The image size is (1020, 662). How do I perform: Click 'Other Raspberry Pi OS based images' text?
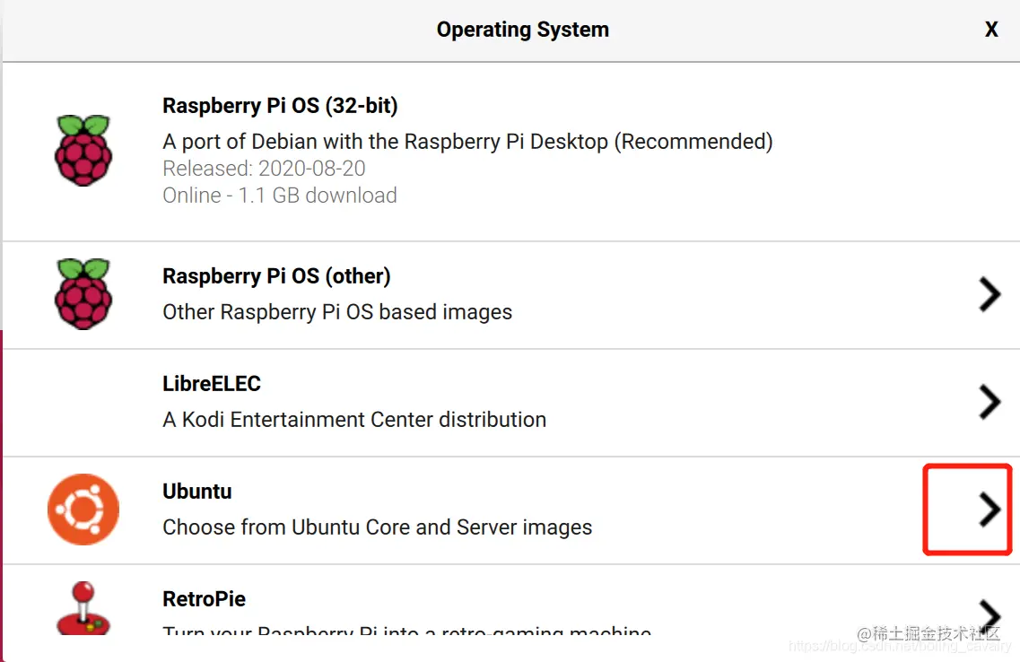pos(337,312)
